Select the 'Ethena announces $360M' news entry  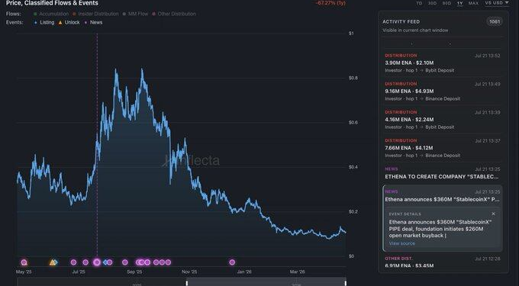(443, 196)
